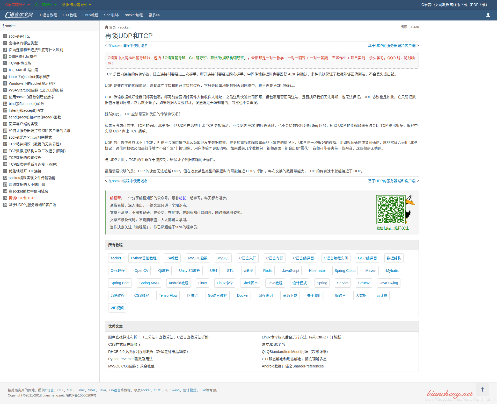Click the user account icon
The image size is (497, 404).
coord(488,15)
